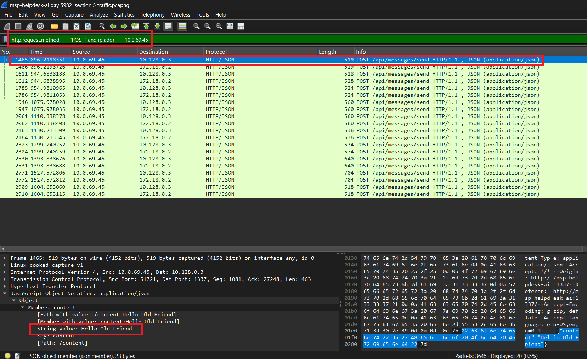Click the Destination column header
The width and height of the screenshot is (587, 359).
[x=153, y=52]
